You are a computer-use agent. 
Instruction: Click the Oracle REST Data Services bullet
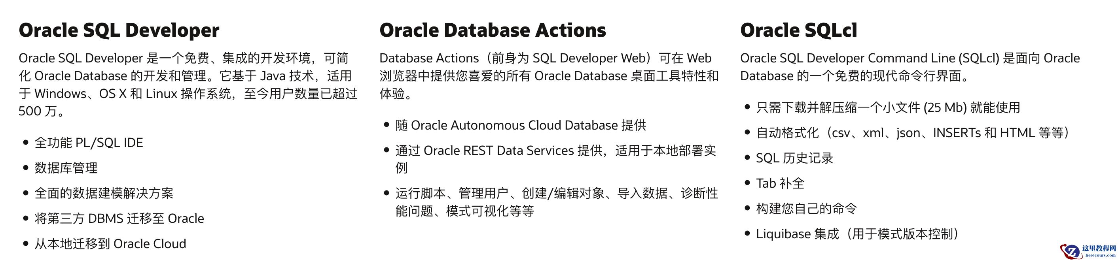point(555,151)
